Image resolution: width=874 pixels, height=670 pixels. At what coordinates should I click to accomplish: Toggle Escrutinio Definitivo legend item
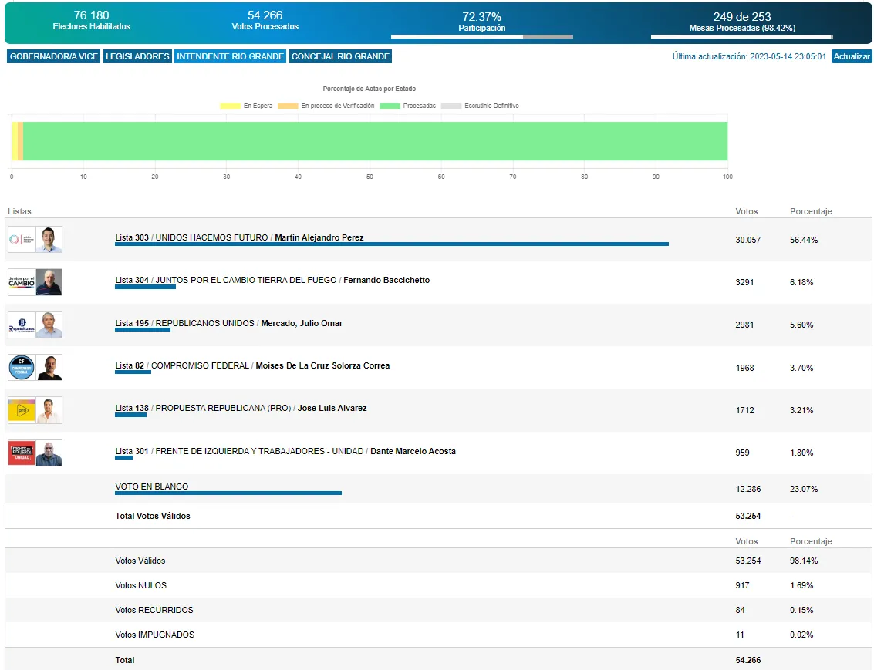[x=480, y=106]
